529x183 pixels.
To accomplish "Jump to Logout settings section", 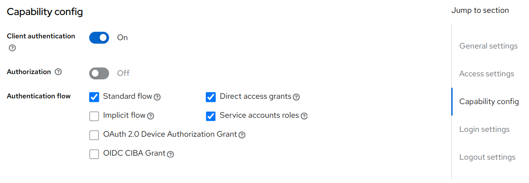I will click(487, 157).
